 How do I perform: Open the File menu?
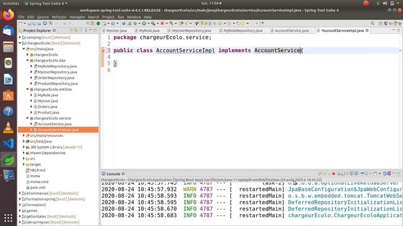coord(21,17)
